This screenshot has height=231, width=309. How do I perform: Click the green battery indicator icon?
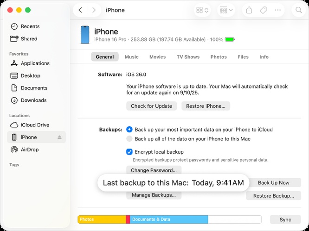[x=230, y=39]
